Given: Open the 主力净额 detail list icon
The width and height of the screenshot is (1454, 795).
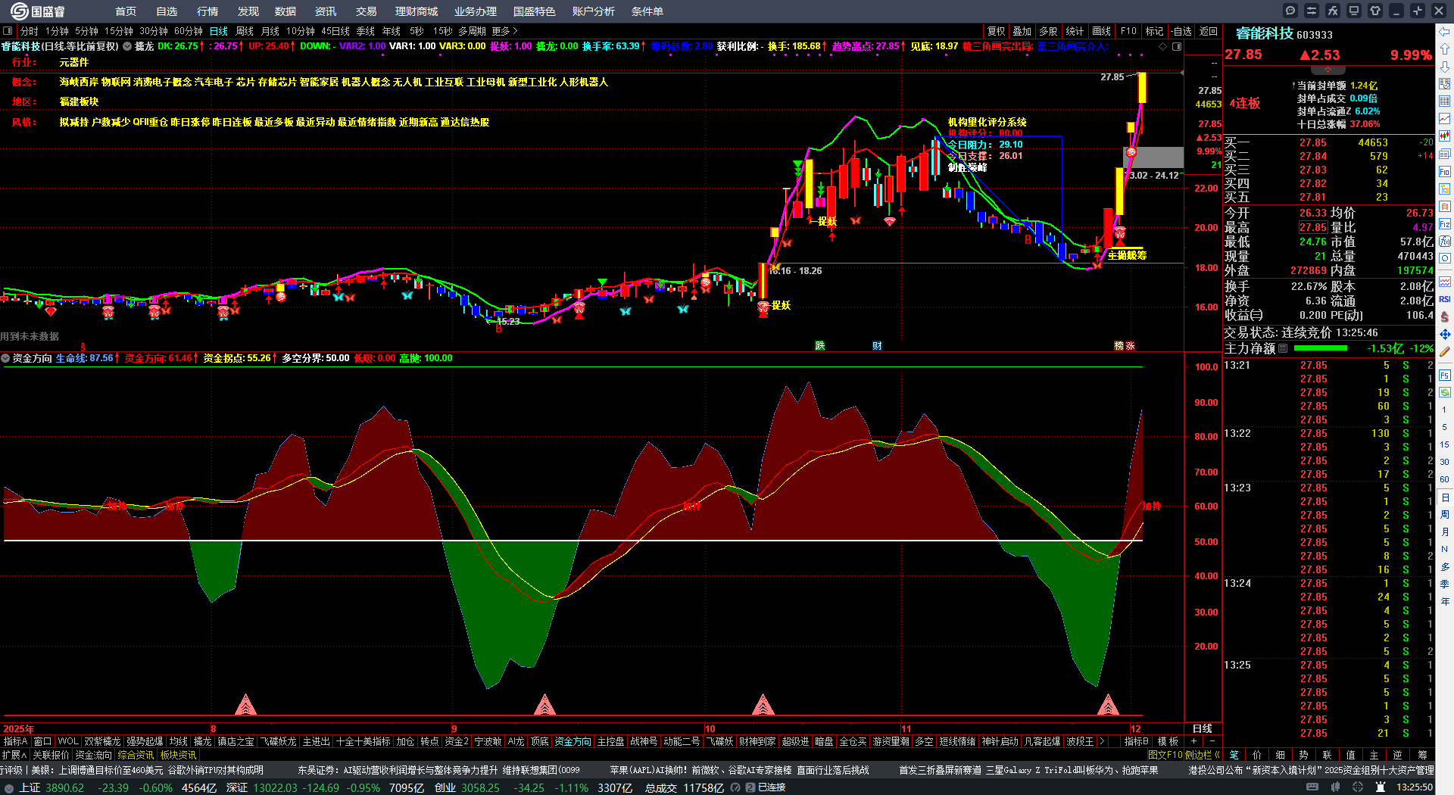Looking at the screenshot, I should pos(1283,348).
